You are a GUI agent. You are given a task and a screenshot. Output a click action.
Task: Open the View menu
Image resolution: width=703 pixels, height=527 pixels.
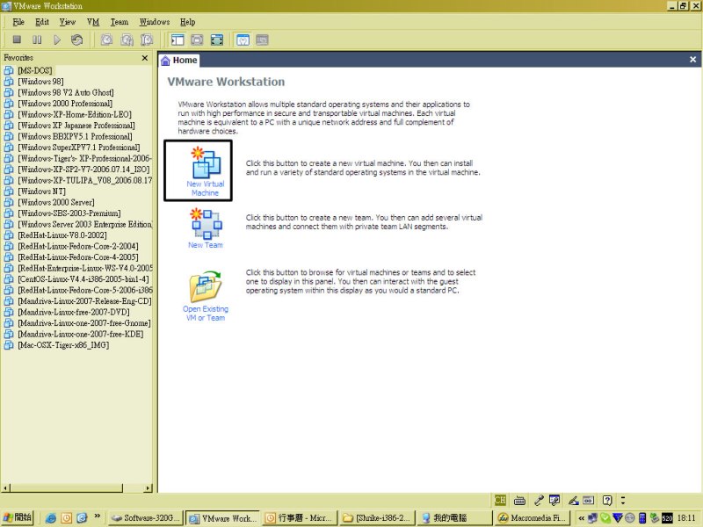pyautogui.click(x=68, y=22)
